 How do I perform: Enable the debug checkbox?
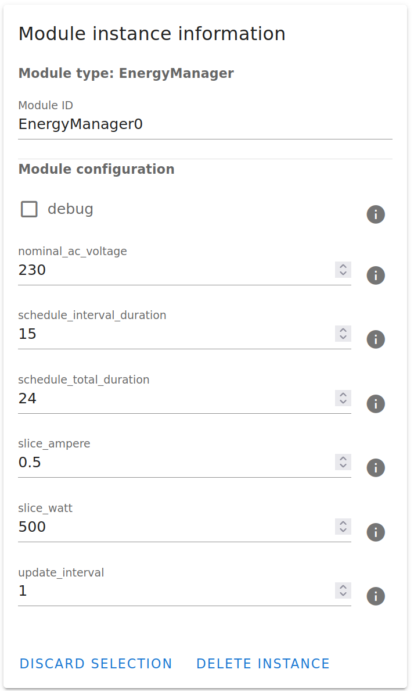pos(30,209)
